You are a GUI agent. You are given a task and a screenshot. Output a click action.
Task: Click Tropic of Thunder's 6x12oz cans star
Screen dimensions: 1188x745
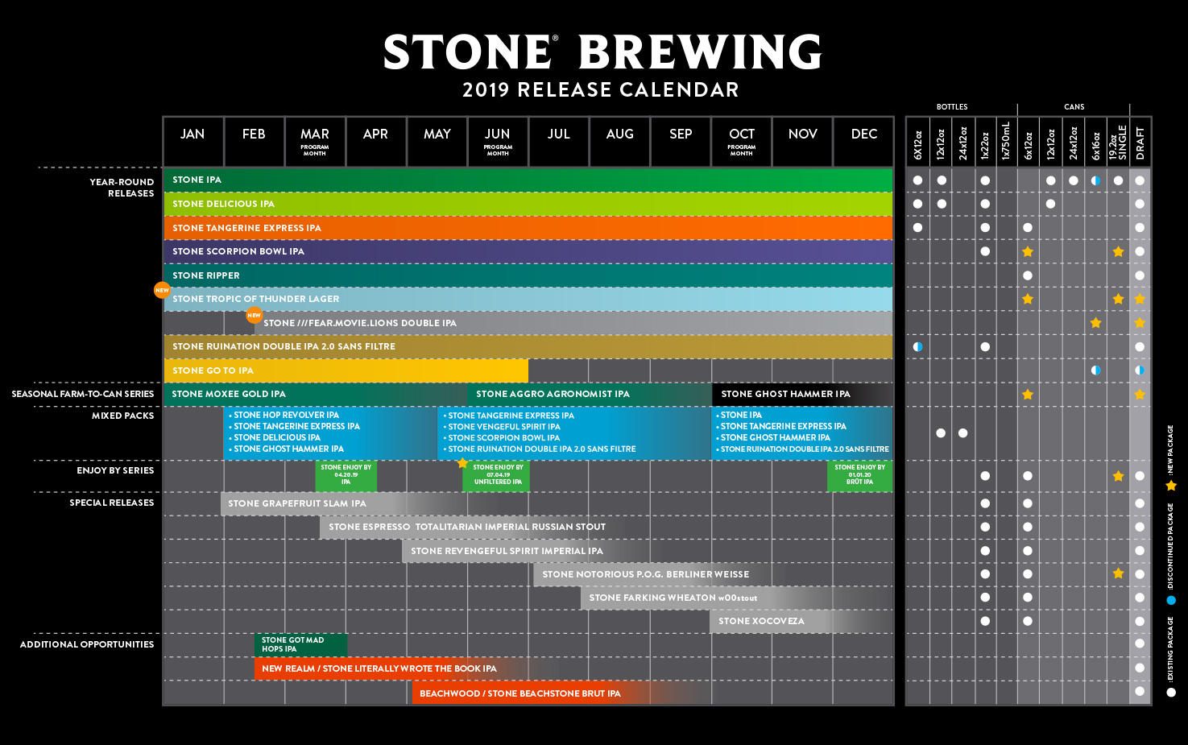(x=1028, y=299)
